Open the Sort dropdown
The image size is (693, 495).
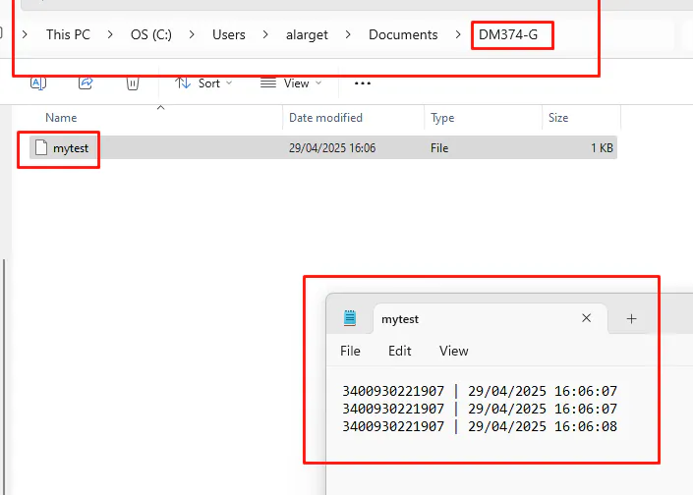pyautogui.click(x=203, y=83)
